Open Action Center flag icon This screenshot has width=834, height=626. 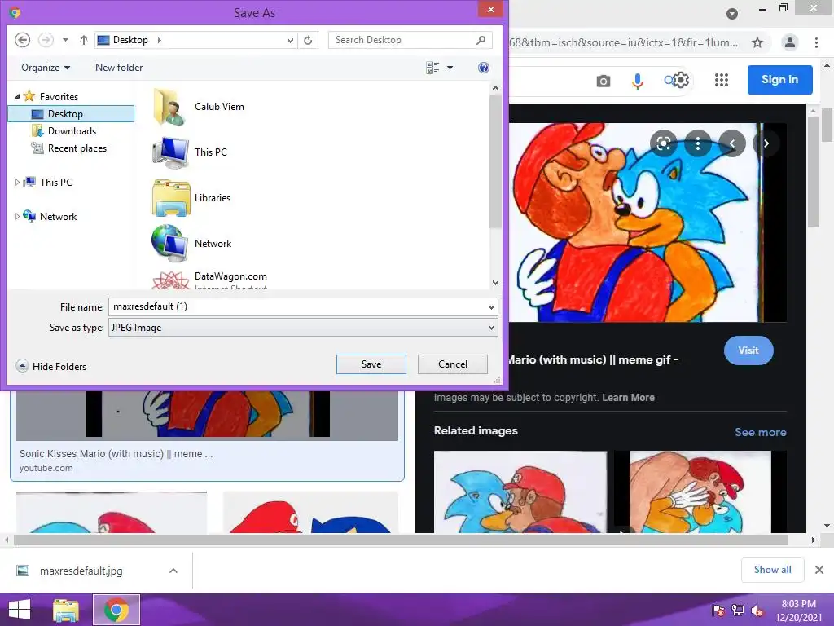718,611
